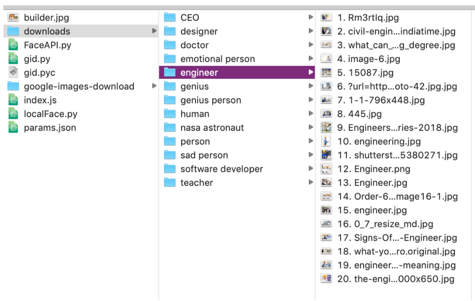The image size is (475, 301).
Task: Select the localFace.py file name
Action: 51,114
